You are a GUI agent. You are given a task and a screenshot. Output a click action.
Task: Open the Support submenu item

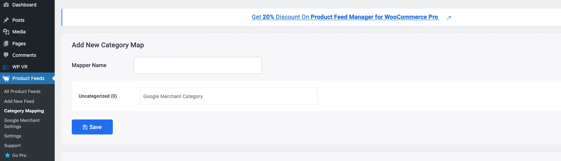12,145
